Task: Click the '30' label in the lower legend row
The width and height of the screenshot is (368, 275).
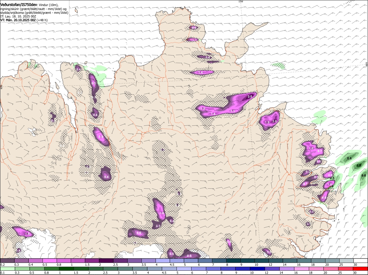Action: [x=355, y=273]
